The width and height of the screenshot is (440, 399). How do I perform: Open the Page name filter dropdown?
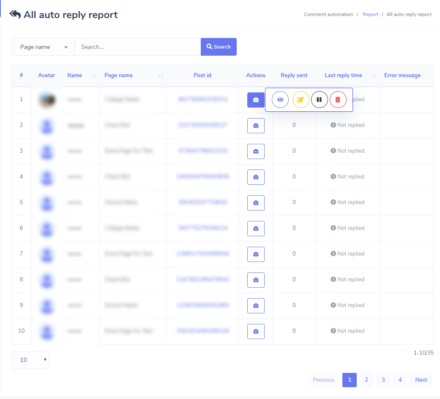tap(43, 47)
